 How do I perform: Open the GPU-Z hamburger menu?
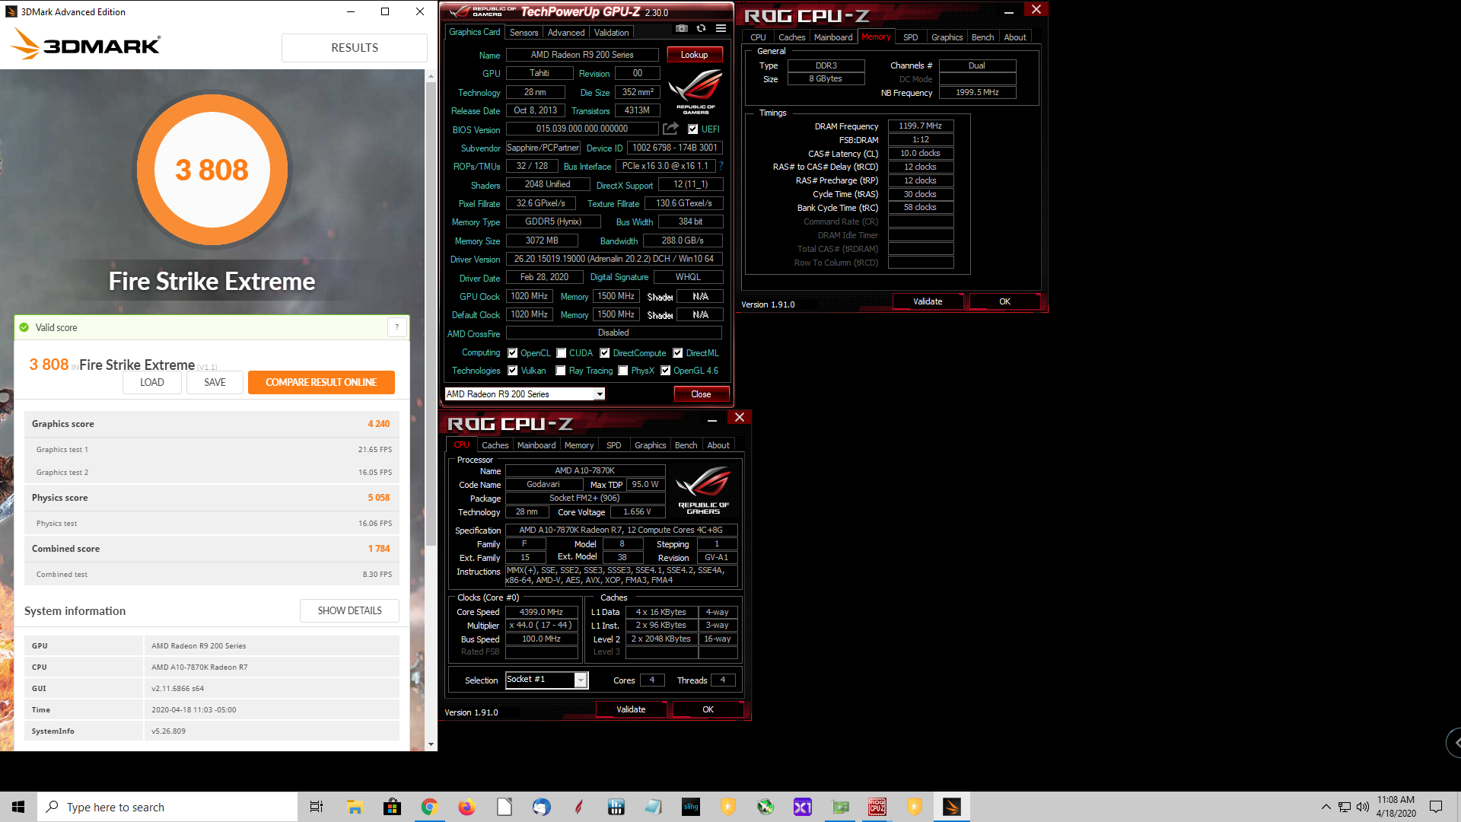(721, 29)
